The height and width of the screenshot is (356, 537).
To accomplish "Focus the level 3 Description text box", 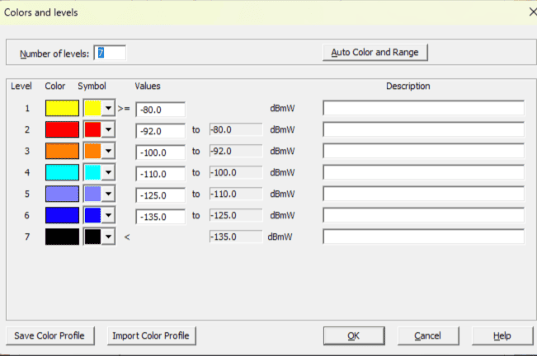I will (x=423, y=151).
